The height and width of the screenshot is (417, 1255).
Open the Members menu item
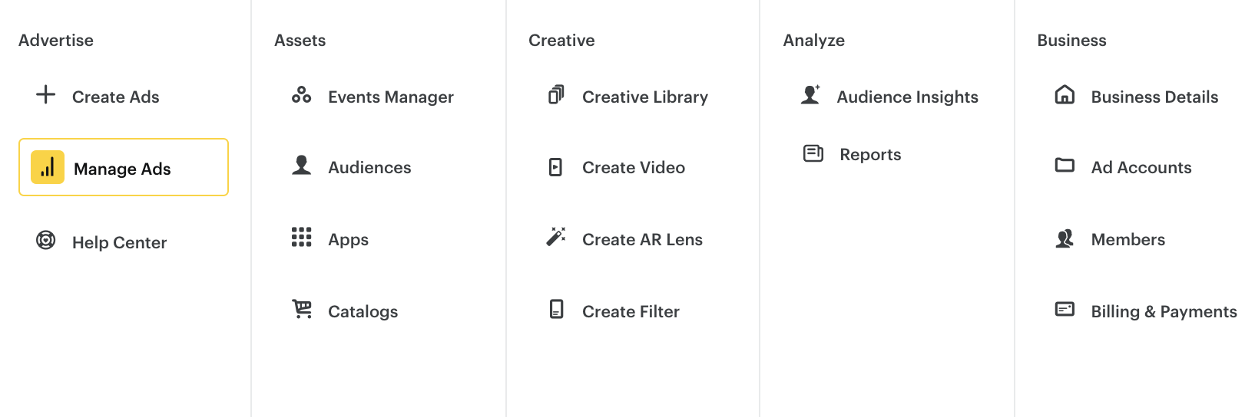pos(1128,240)
